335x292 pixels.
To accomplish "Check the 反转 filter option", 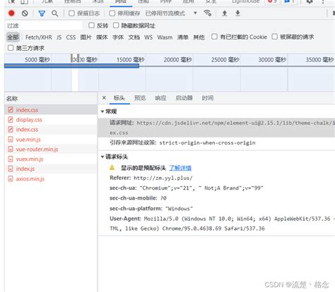I will point(91,25).
